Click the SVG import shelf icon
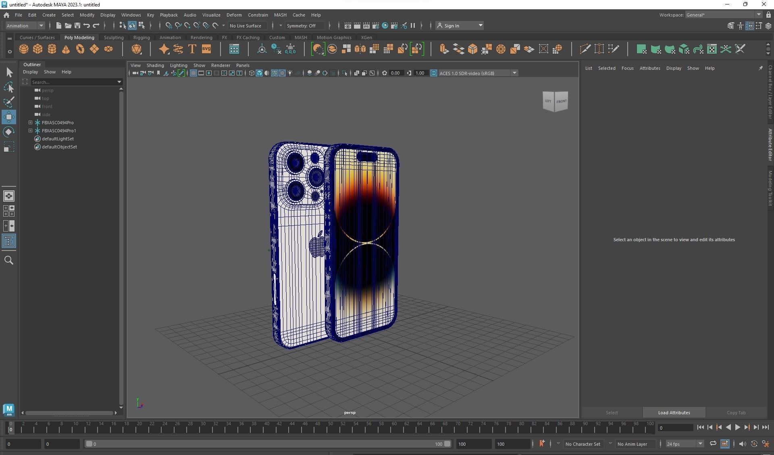This screenshot has width=774, height=455. [206, 49]
